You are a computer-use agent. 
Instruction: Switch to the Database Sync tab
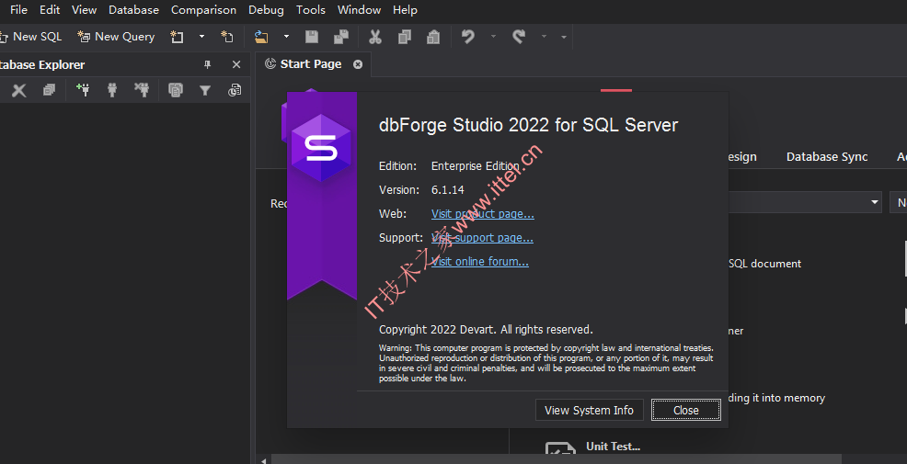click(x=827, y=156)
